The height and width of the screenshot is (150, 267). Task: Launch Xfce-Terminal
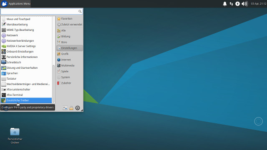coord(26,95)
